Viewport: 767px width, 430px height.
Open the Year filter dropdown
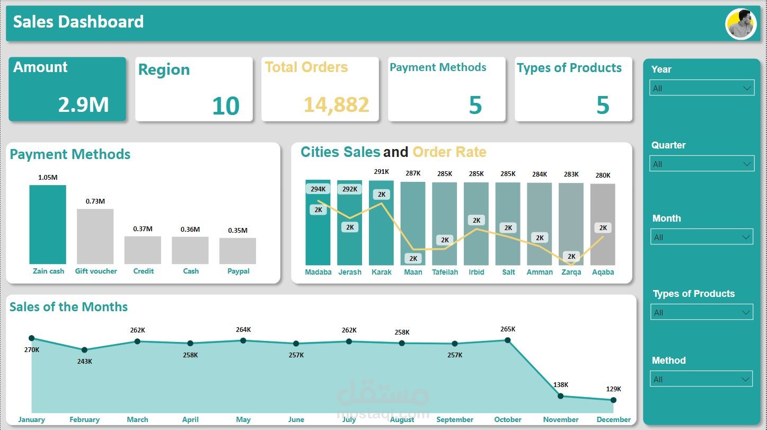(701, 88)
